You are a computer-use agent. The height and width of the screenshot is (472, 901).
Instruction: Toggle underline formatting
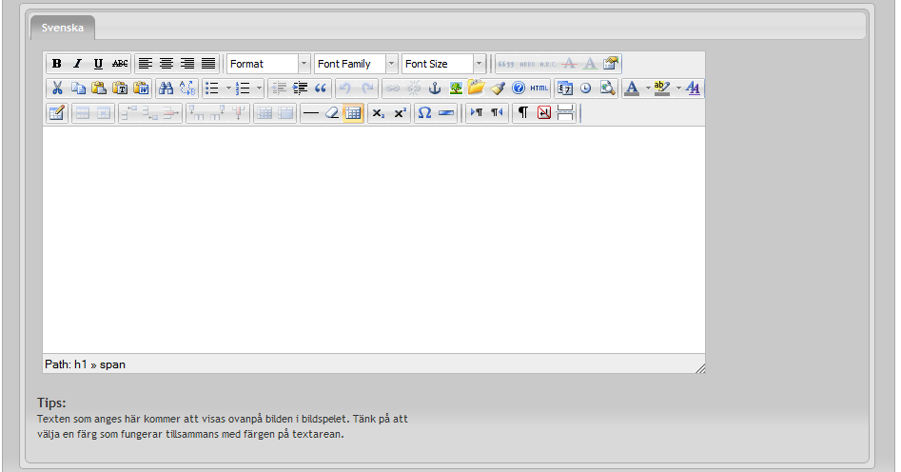(x=98, y=64)
